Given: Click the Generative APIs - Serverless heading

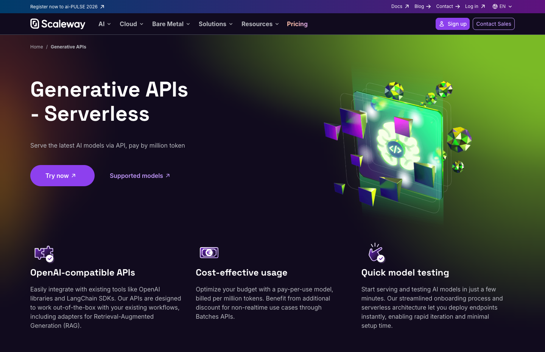Looking at the screenshot, I should click(109, 101).
